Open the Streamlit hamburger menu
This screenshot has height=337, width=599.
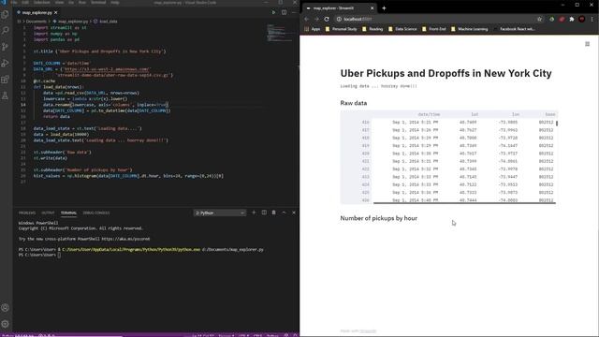click(587, 44)
